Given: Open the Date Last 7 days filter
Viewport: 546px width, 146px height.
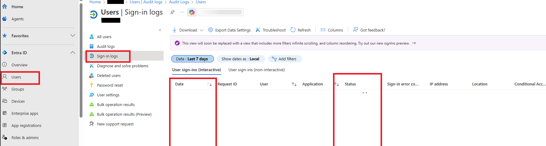Looking at the screenshot, I should click(x=192, y=59).
